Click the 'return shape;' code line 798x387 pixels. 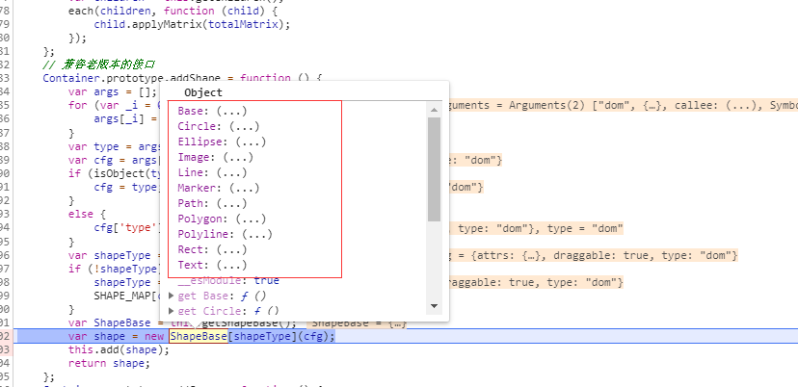coord(110,363)
